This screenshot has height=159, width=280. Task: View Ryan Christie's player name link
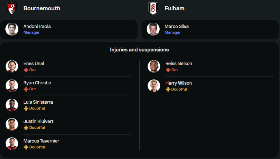pyautogui.click(x=37, y=83)
